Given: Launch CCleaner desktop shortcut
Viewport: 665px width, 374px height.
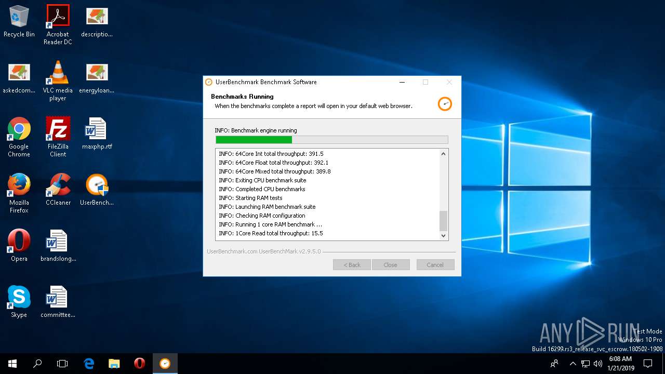Looking at the screenshot, I should 58,190.
